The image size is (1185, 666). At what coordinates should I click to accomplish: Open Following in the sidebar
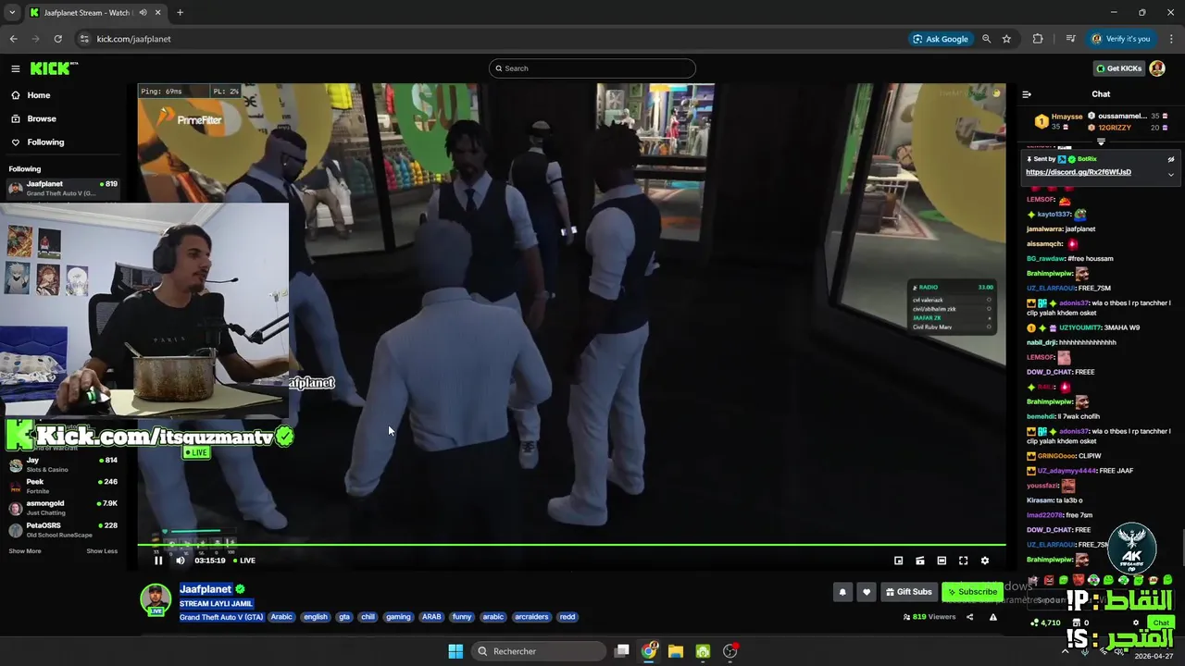(45, 142)
